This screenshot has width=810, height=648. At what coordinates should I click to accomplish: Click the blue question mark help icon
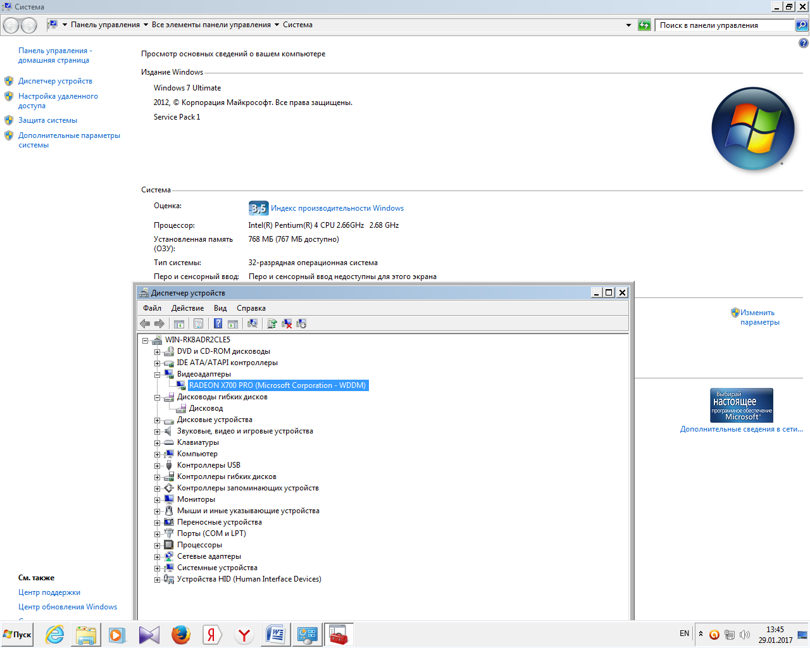coord(218,323)
